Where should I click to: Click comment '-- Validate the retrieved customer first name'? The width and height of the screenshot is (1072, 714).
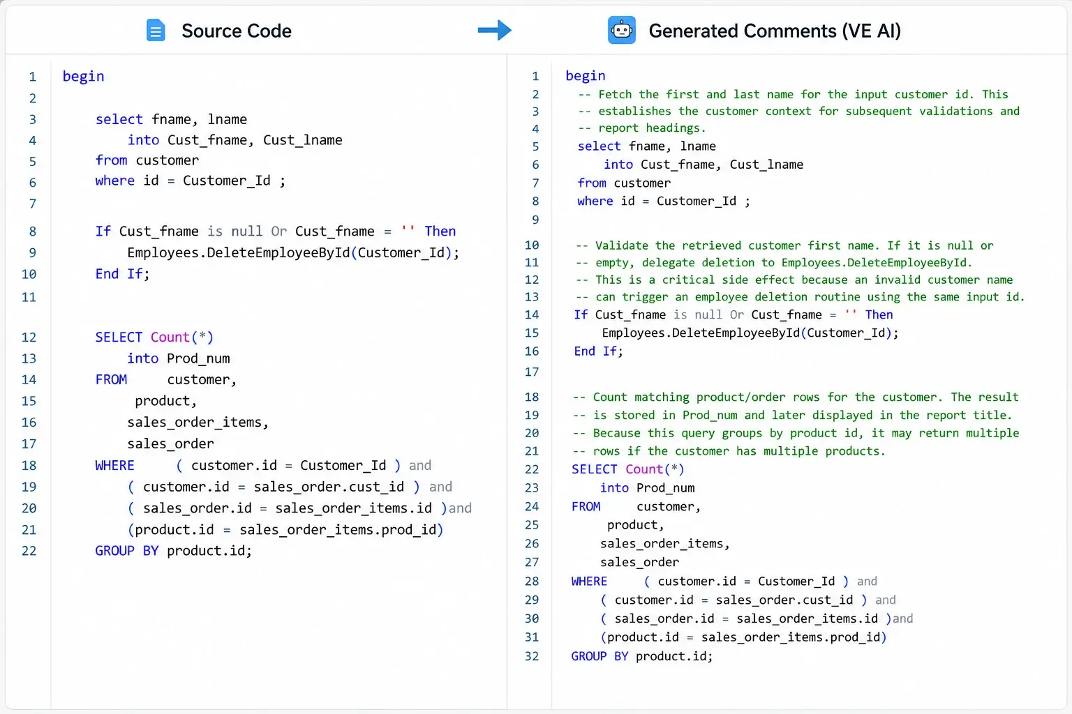(784, 246)
